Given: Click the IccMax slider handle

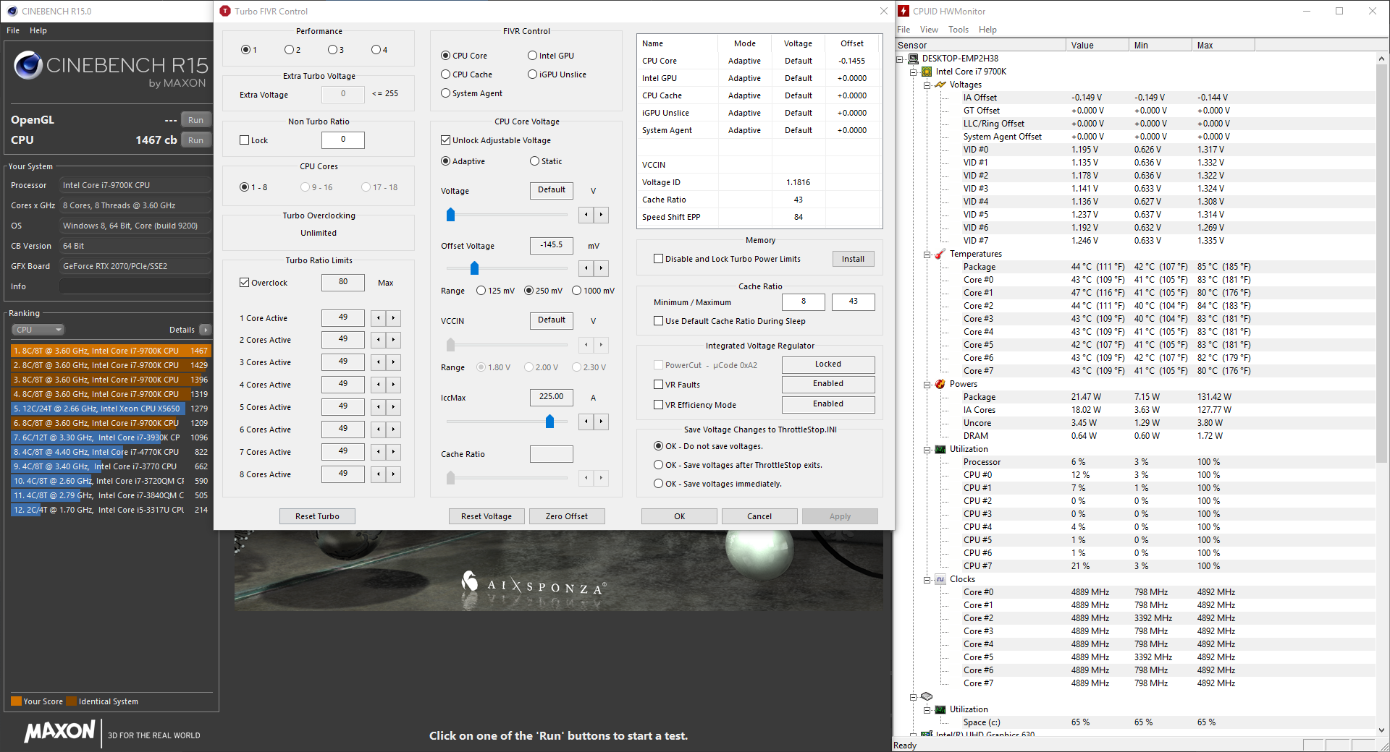Looking at the screenshot, I should (x=549, y=422).
